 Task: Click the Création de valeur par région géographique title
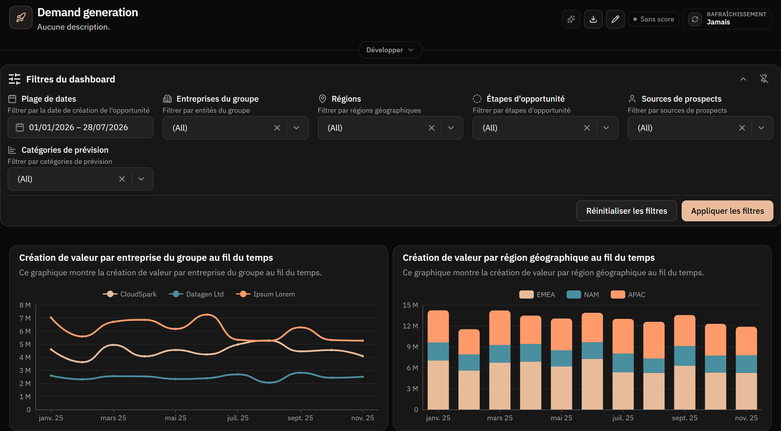529,258
